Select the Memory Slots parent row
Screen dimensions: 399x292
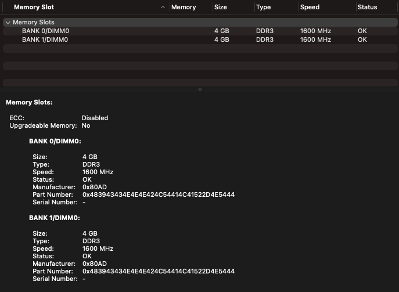point(34,22)
